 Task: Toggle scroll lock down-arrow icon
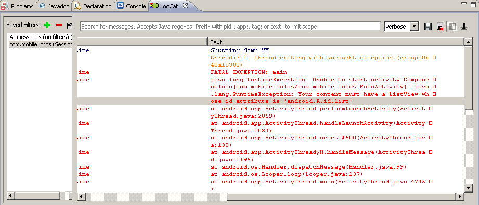[x=464, y=27]
